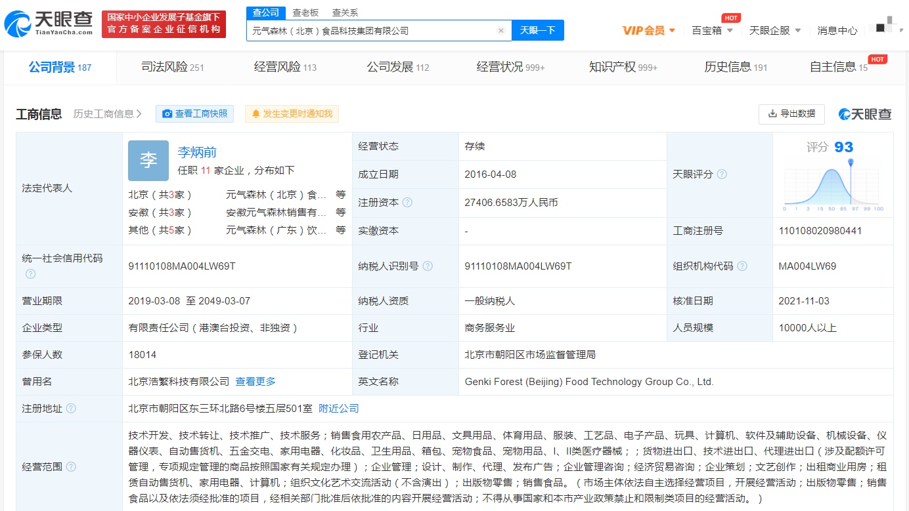Open the help icon beside 纳税人识别号

428,266
